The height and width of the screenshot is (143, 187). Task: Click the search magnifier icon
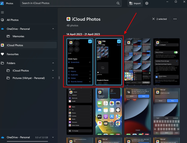(118, 3)
